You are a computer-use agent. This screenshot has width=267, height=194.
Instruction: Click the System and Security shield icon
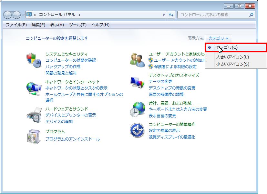pyautogui.click(x=34, y=60)
